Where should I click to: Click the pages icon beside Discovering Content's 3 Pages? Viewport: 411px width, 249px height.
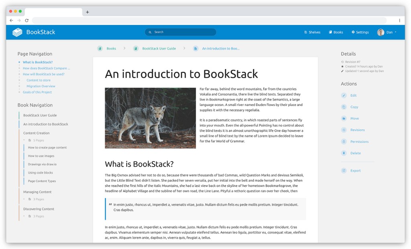click(x=30, y=216)
